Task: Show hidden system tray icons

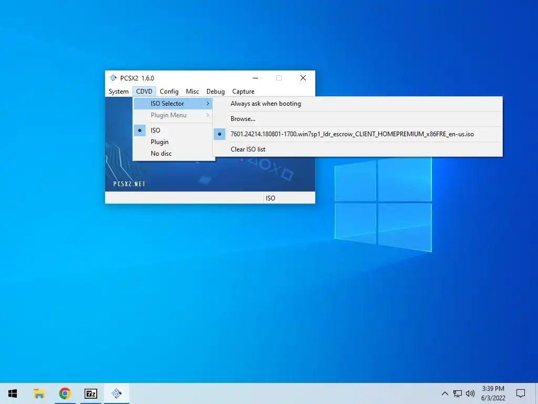Action: pos(444,393)
